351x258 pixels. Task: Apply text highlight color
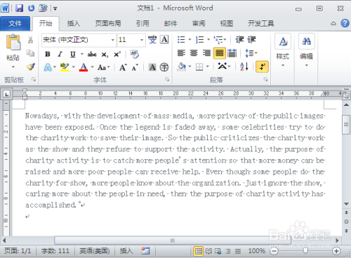65,67
